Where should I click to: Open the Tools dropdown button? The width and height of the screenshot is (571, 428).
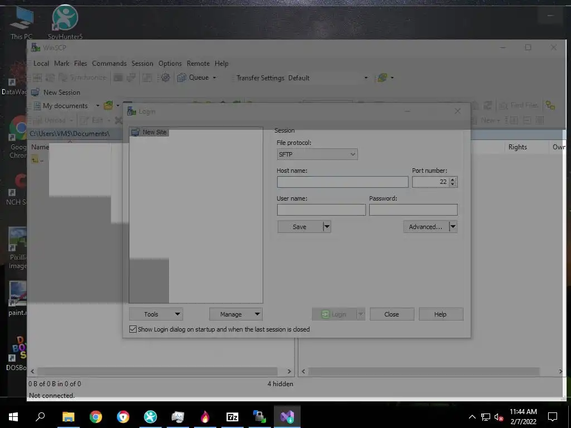click(x=156, y=314)
